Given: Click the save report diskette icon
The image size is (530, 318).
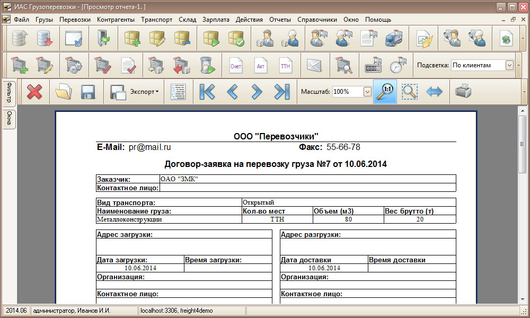Looking at the screenshot, I should pos(87,91).
